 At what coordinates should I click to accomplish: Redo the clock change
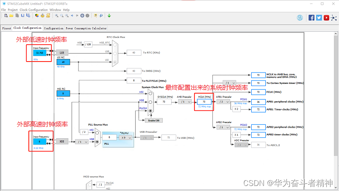pyautogui.click(x=77, y=16)
